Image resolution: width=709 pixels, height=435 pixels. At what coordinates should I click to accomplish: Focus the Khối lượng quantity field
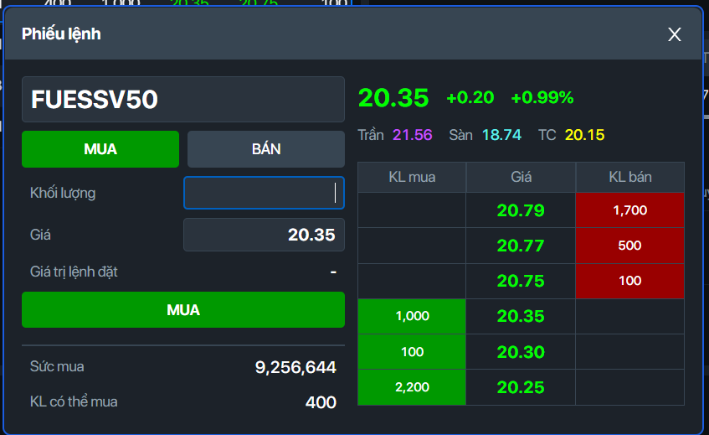pos(264,193)
